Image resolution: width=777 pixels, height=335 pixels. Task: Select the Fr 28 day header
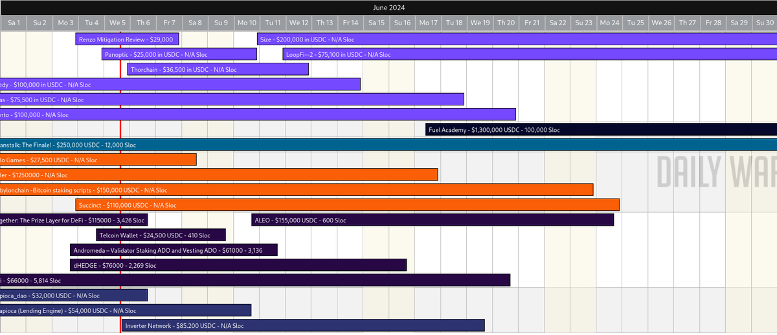[713, 23]
